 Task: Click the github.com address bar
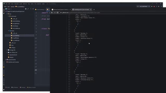coord(81,13)
